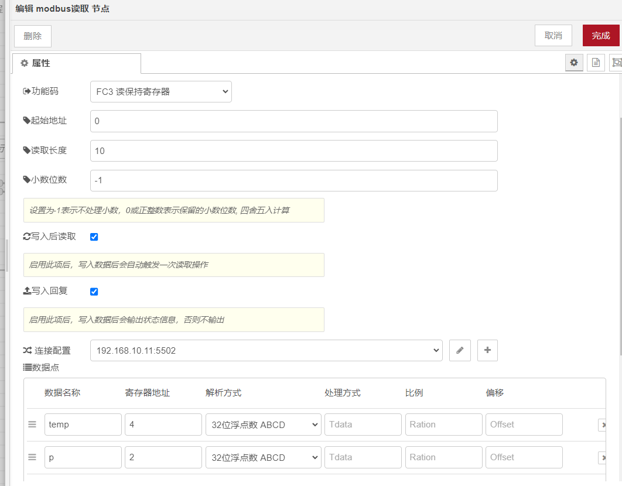Click the 完成 button
Viewport: 622px width, 486px height.
pos(600,36)
